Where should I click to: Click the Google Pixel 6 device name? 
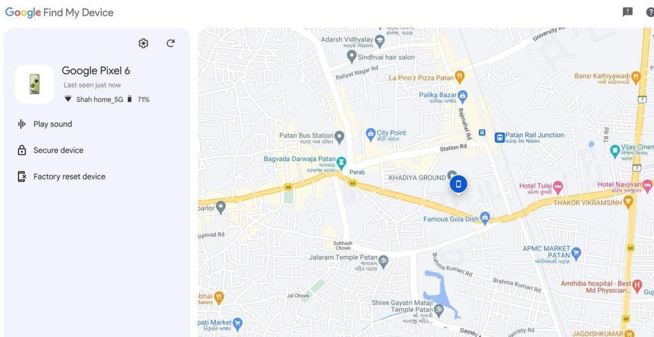[96, 71]
